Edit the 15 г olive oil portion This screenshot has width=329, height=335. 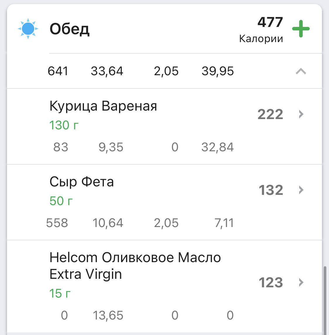[x=60, y=293]
